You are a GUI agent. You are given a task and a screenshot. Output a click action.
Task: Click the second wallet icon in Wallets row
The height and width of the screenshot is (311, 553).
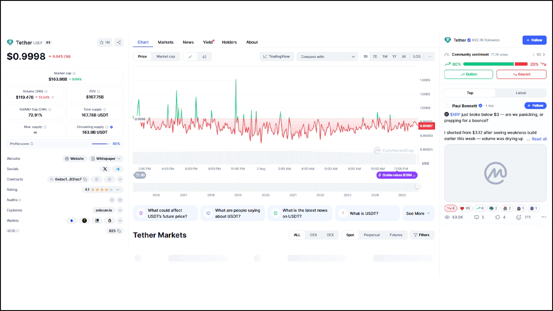tap(84, 221)
